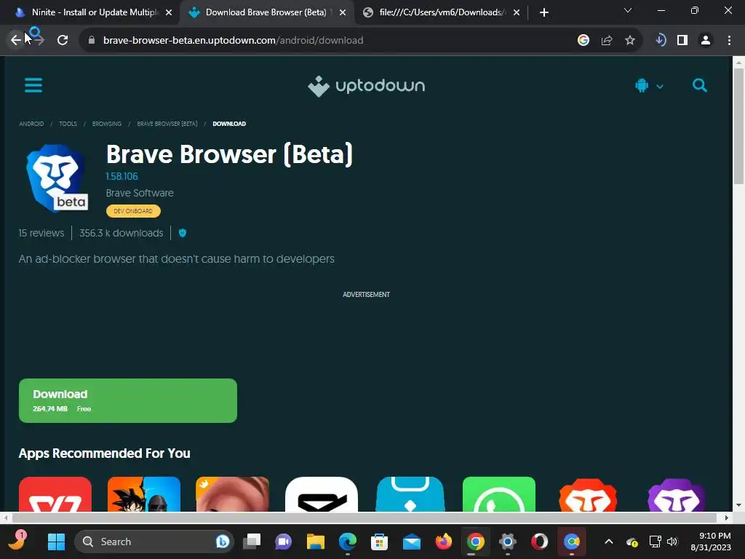Viewport: 745px width, 559px height.
Task: Open the Windows Start menu
Action: pyautogui.click(x=56, y=542)
